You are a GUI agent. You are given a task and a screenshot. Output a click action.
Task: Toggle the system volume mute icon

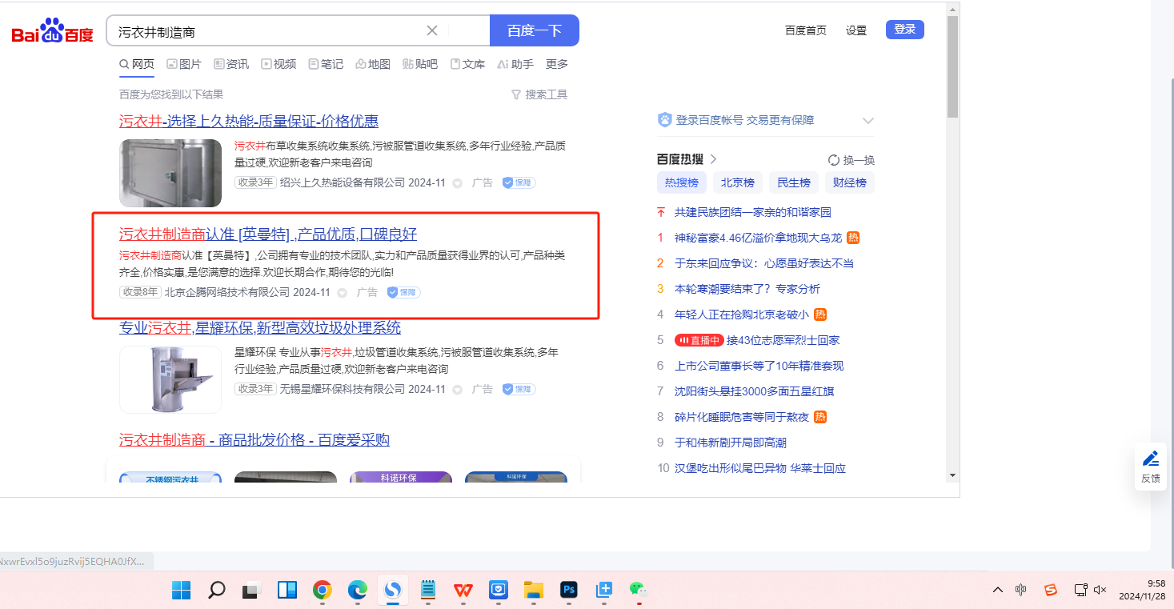pos(1100,591)
